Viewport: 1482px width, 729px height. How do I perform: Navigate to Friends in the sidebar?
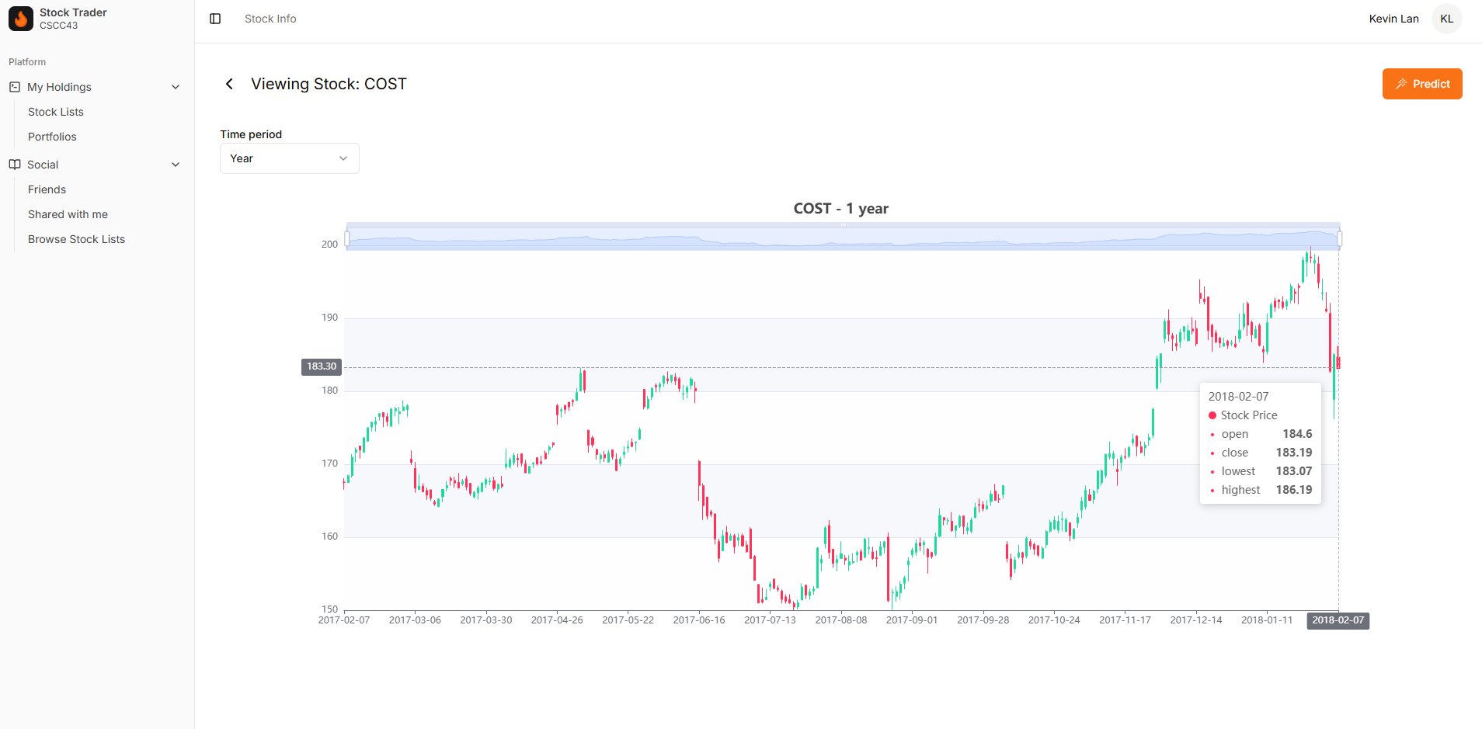tap(46, 189)
